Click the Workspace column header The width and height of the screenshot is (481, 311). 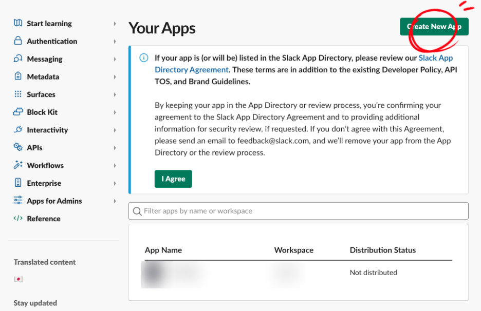coord(293,250)
